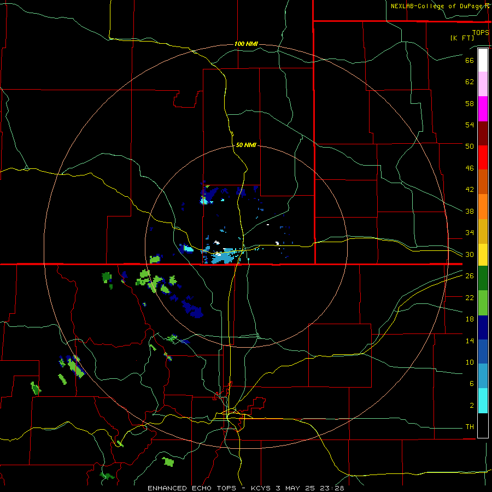Click the 50 legend value
This screenshot has width=492, height=492.
(470, 146)
